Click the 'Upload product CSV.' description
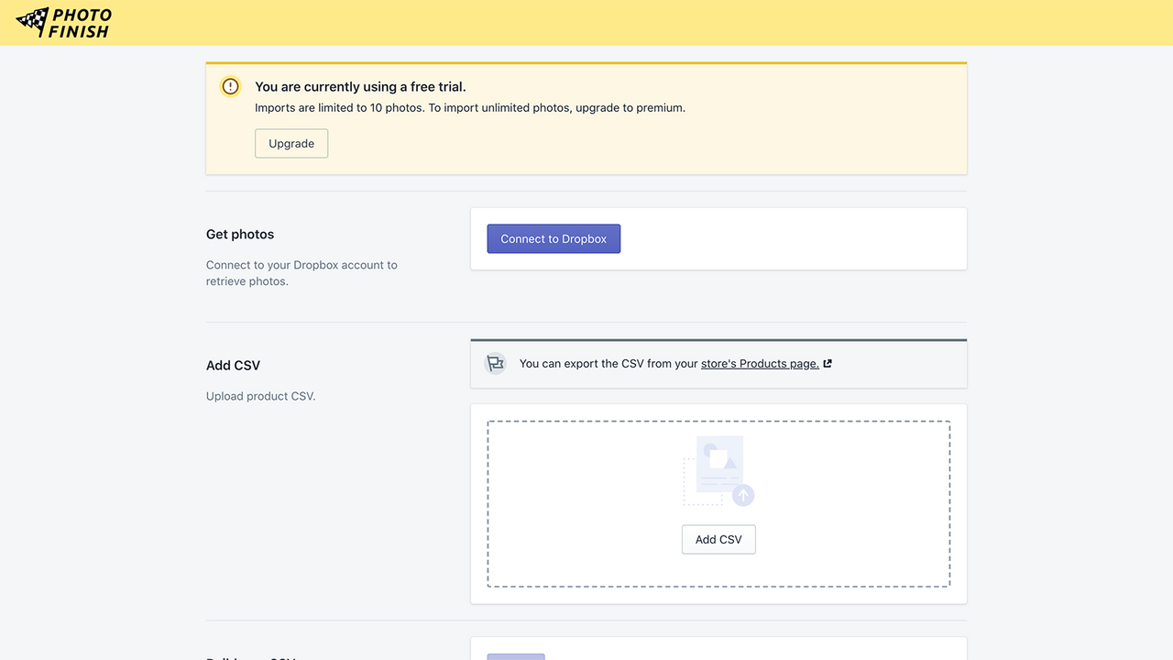1173x660 pixels. point(260,396)
